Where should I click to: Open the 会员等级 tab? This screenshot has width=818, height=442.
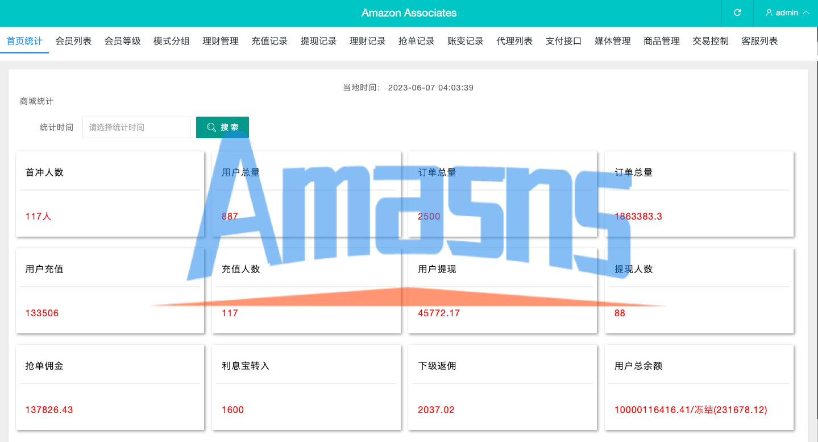tap(122, 41)
